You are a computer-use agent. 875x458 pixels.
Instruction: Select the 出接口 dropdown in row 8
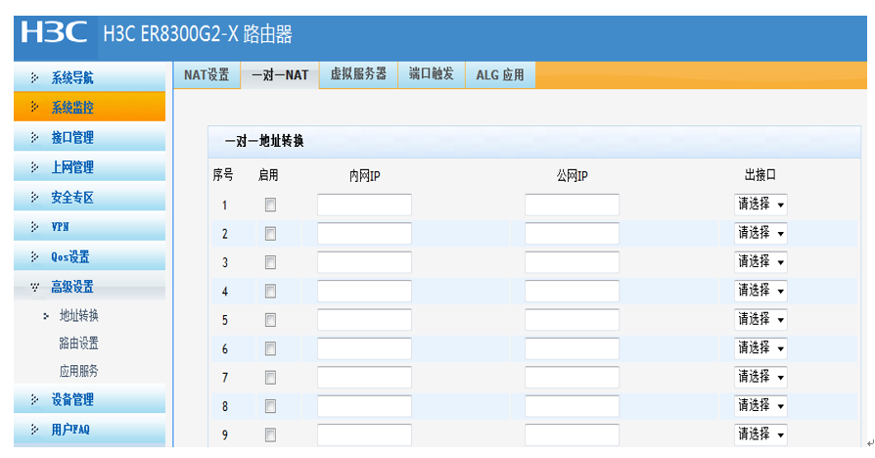760,405
